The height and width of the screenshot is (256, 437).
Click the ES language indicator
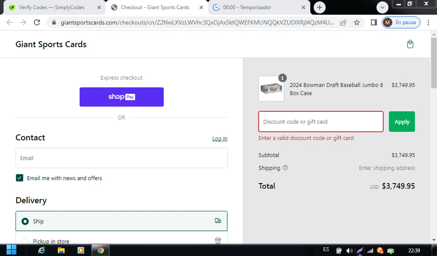(326, 250)
